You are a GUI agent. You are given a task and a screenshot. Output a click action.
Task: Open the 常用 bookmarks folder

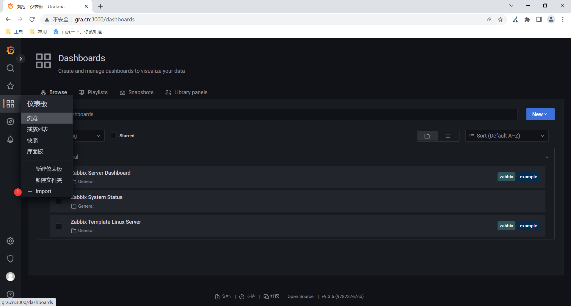(x=38, y=31)
